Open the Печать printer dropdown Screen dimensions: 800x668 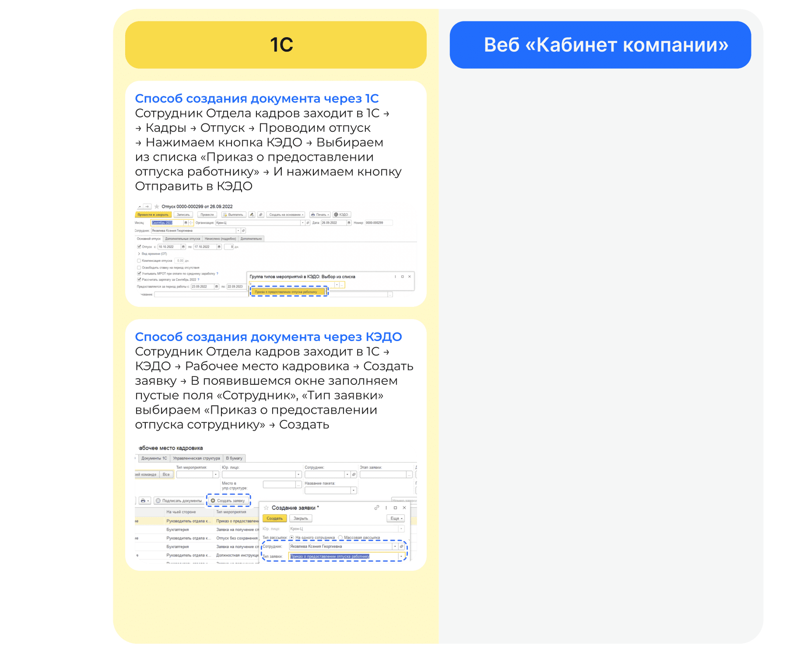[320, 214]
